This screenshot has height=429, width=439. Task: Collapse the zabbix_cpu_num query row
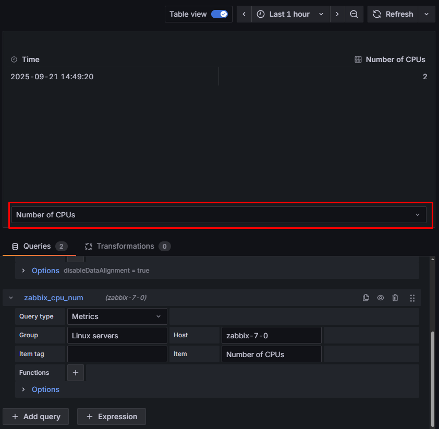pos(11,298)
